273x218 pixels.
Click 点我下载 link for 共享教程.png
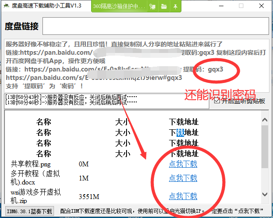pyautogui.click(x=183, y=164)
